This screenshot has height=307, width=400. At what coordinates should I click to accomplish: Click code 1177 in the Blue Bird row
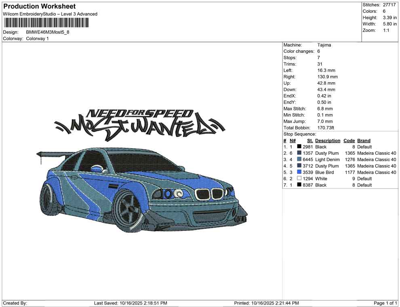click(x=350, y=172)
